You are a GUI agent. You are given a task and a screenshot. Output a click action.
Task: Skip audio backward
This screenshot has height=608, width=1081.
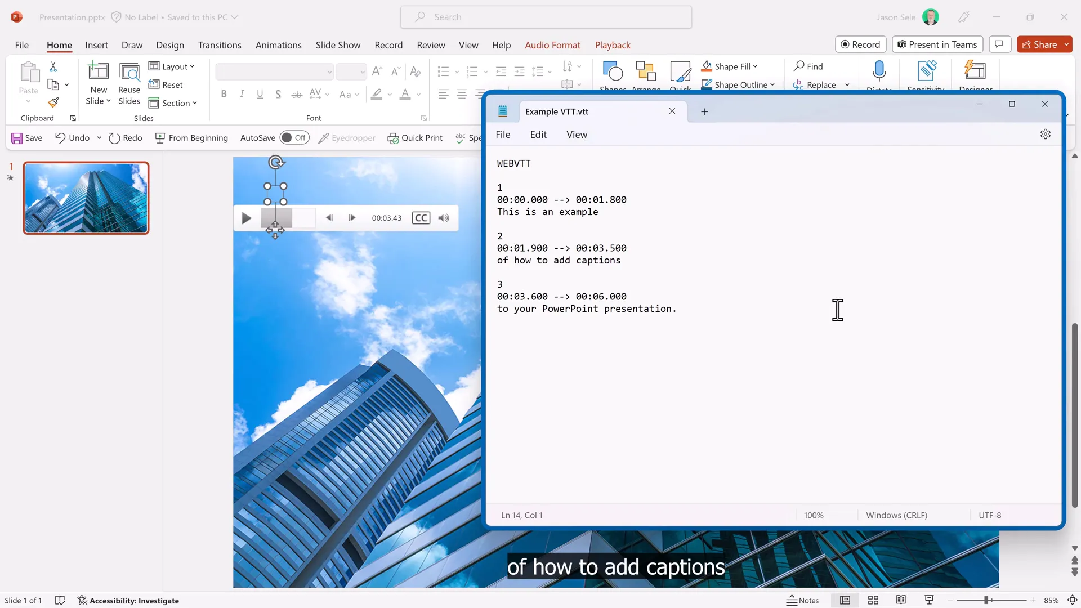pos(329,218)
